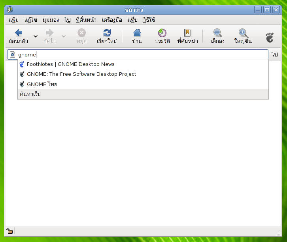Image resolution: width=287 pixels, height=242 pixels.
Task: Open History (ประวัติ) clock icon
Action: click(x=162, y=33)
